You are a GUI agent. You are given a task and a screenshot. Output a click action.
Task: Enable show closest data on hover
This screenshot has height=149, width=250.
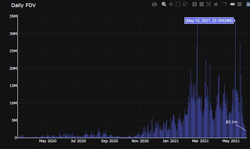coord(232,4)
